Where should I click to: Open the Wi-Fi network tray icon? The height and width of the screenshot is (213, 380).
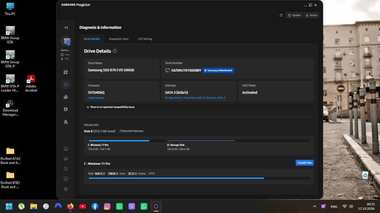point(344,206)
